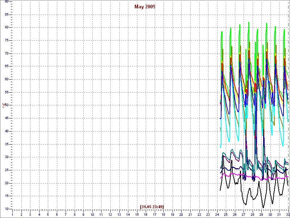Viewport: 290px width, 218px height.
Task: Select the x-axis day label 16
Action: click(146, 215)
